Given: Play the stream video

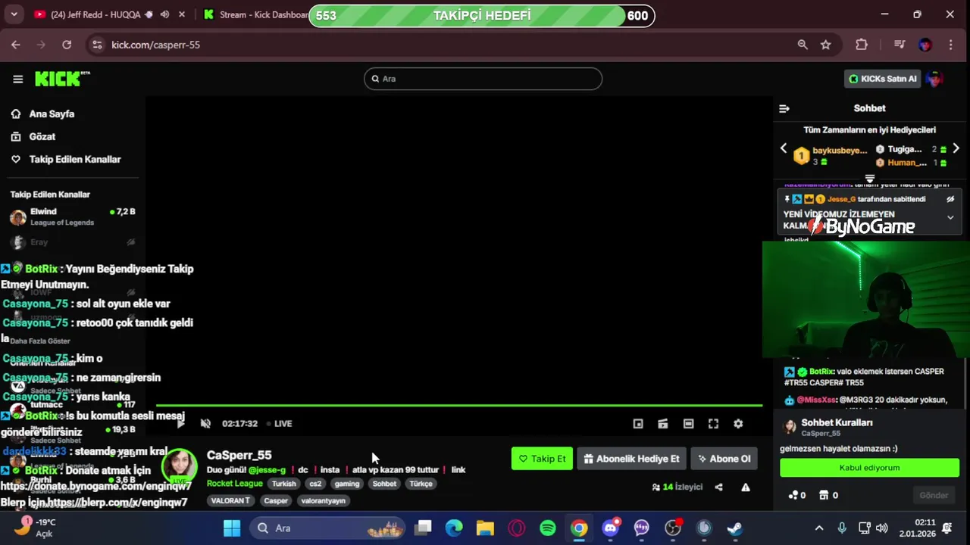Looking at the screenshot, I should click(x=180, y=423).
